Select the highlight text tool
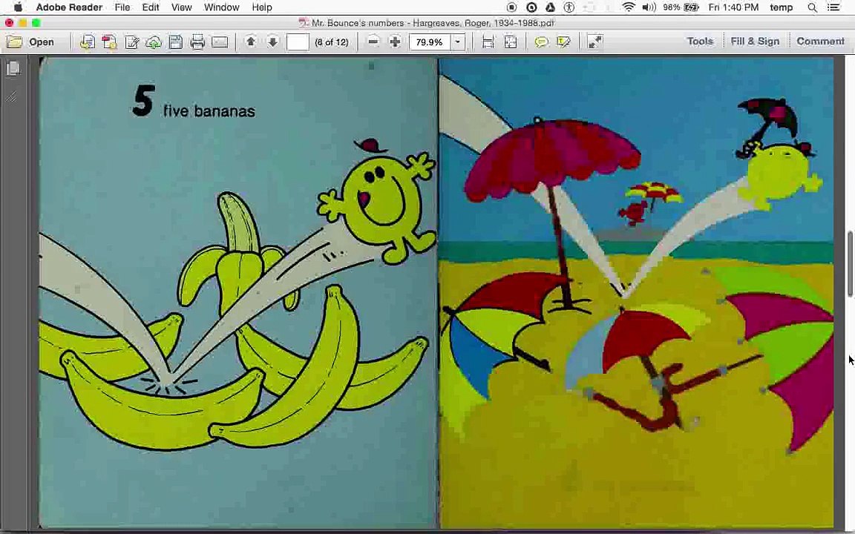Image resolution: width=855 pixels, height=534 pixels. click(x=563, y=42)
